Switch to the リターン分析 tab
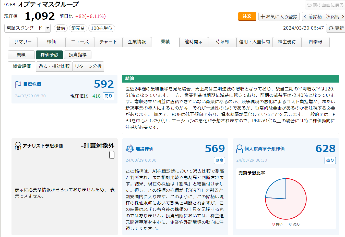This screenshot has height=237, width=345. pyautogui.click(x=88, y=66)
